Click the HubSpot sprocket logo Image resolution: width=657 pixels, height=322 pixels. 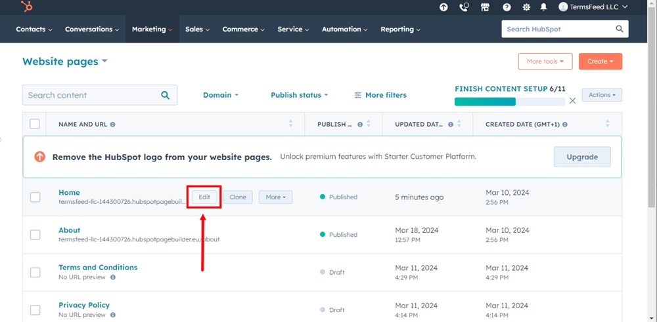click(27, 7)
